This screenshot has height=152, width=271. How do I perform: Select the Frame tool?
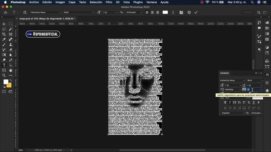[11, 34]
